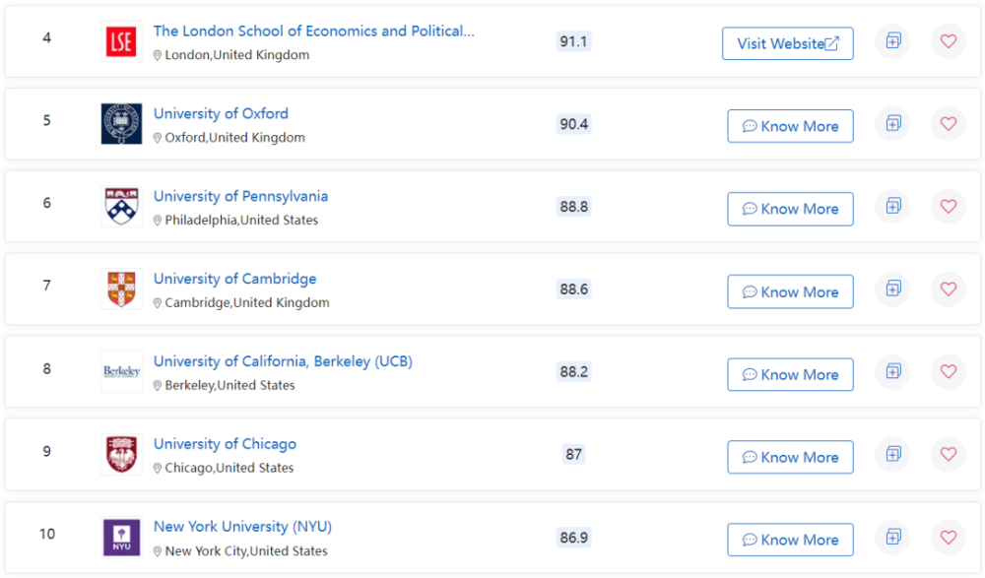Image resolution: width=985 pixels, height=578 pixels.
Task: Open The London School of Economics link
Action: pyautogui.click(x=314, y=31)
